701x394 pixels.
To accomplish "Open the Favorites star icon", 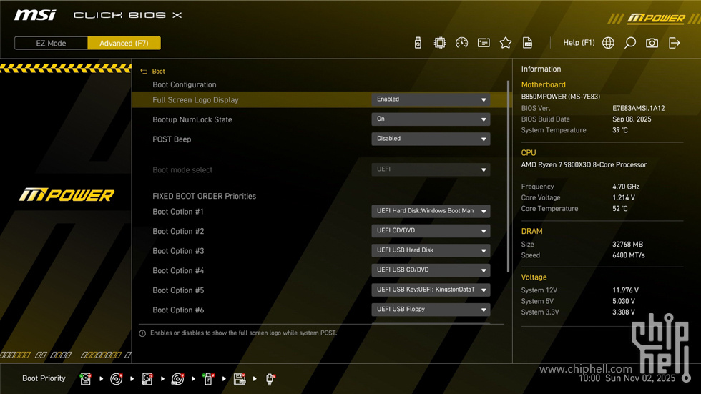I will click(x=506, y=43).
